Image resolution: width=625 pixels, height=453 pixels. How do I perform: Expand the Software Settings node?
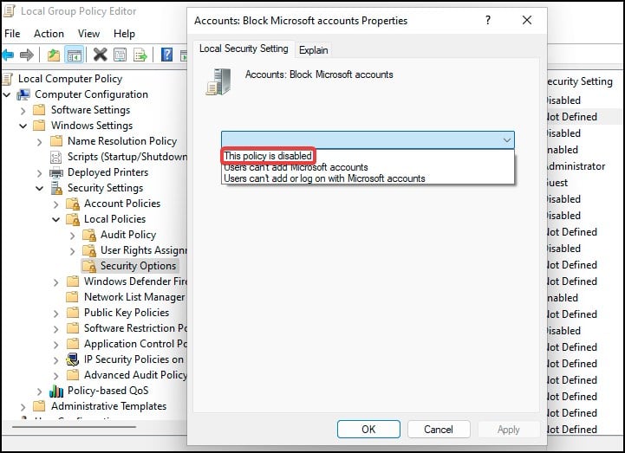[23, 111]
